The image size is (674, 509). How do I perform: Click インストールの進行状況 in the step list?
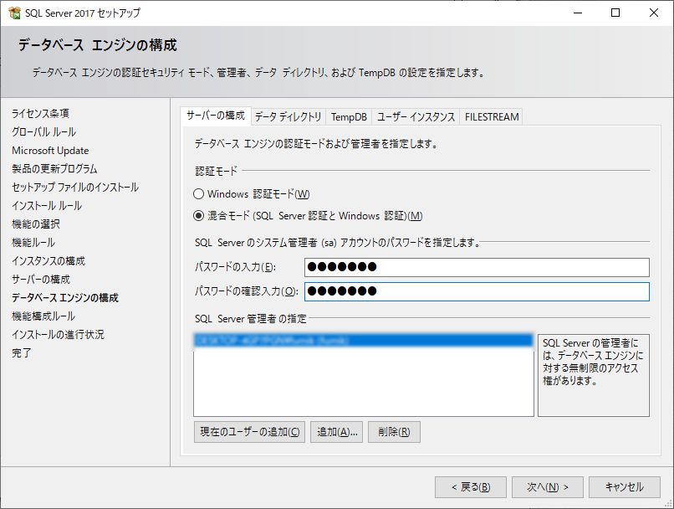(58, 335)
